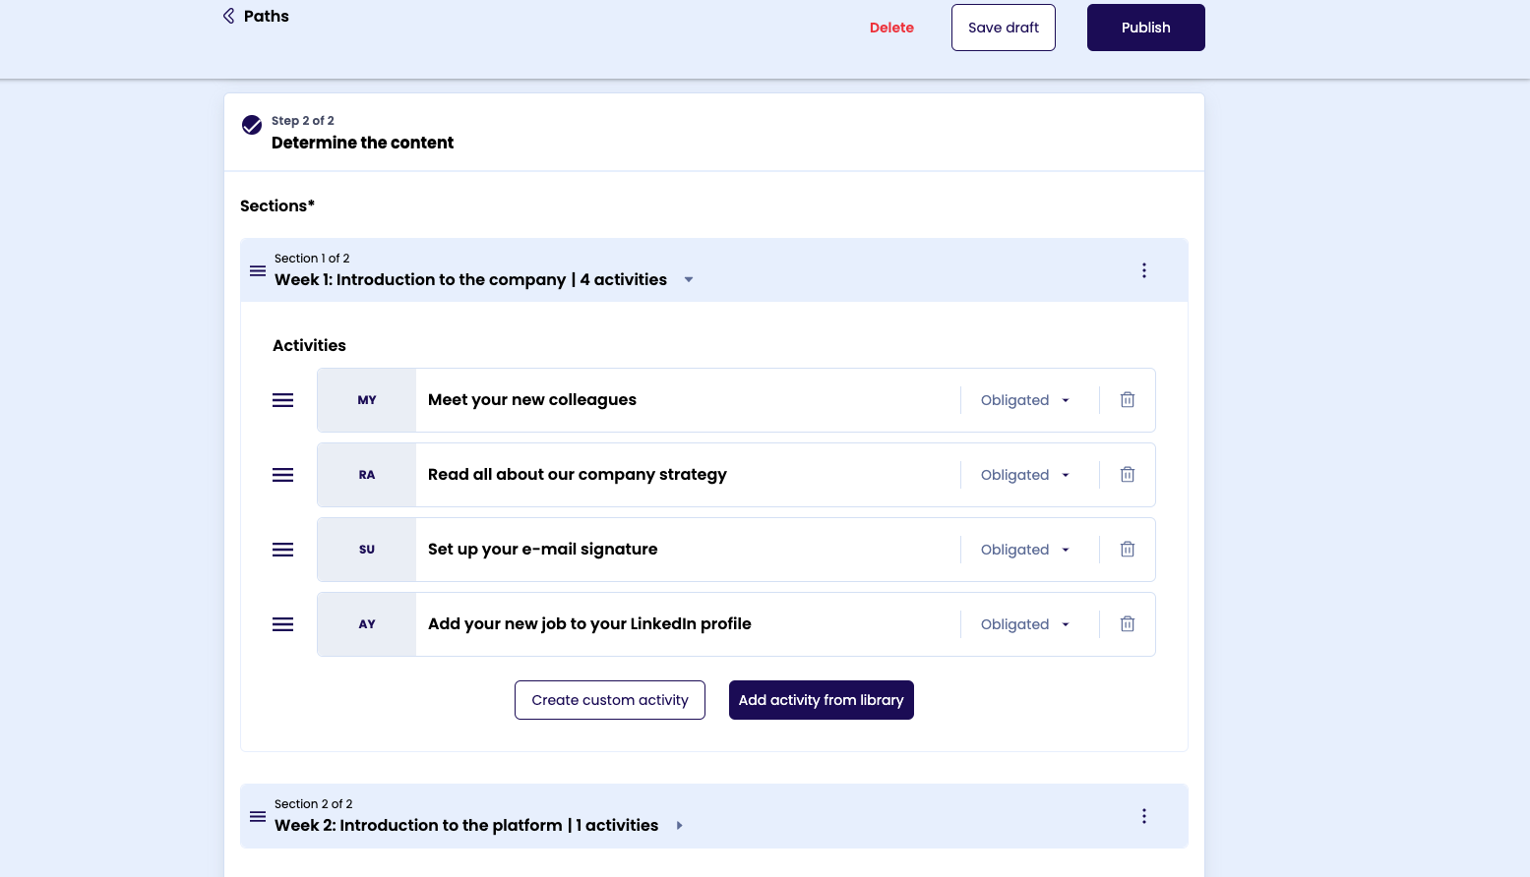
Task: Trash the LinkedIn profile activity
Action: pyautogui.click(x=1128, y=624)
